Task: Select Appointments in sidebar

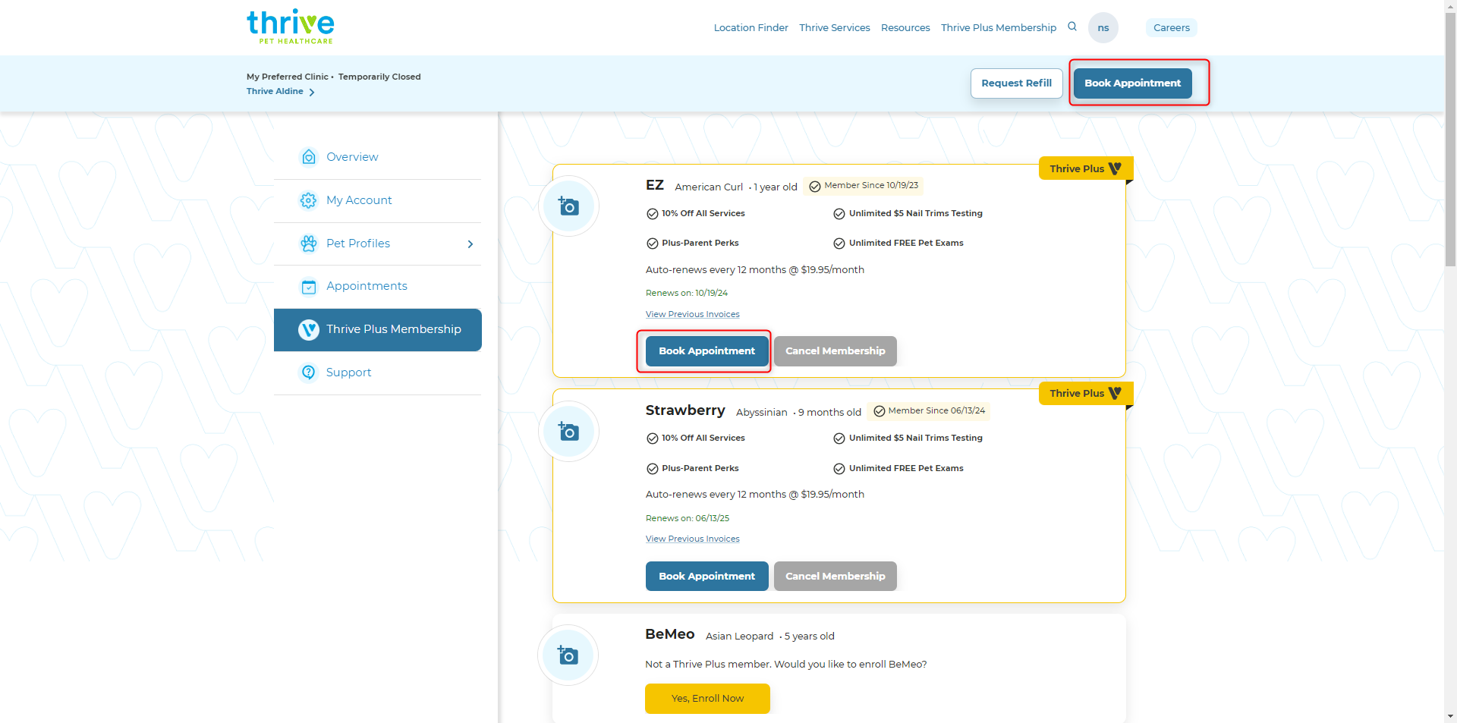Action: [377, 286]
